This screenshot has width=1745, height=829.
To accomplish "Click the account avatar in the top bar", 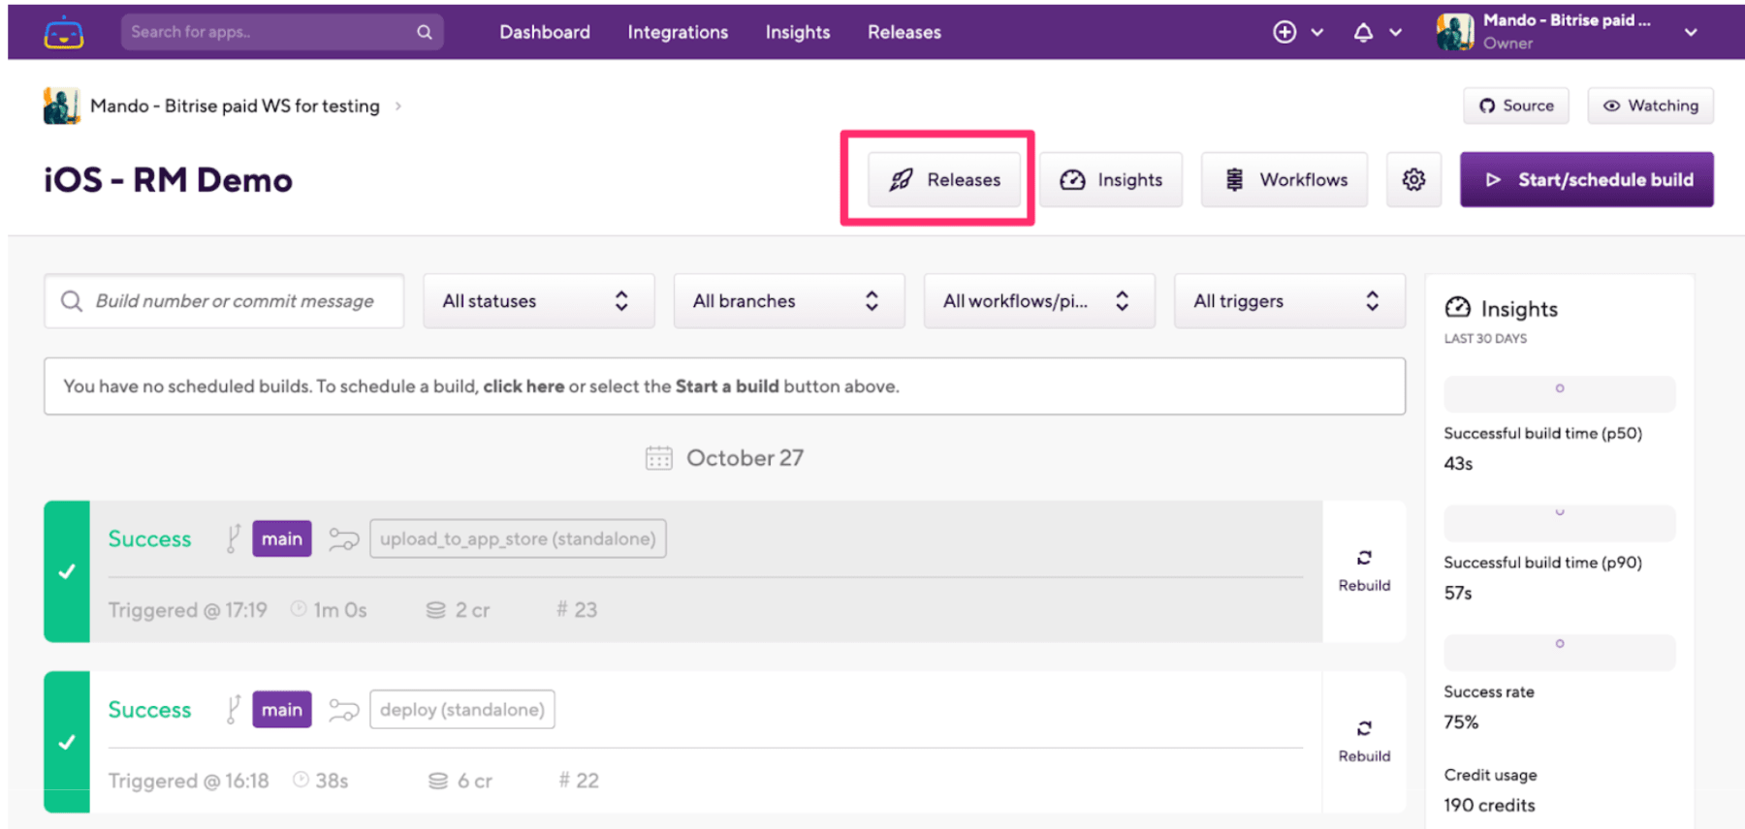I will pyautogui.click(x=1455, y=32).
